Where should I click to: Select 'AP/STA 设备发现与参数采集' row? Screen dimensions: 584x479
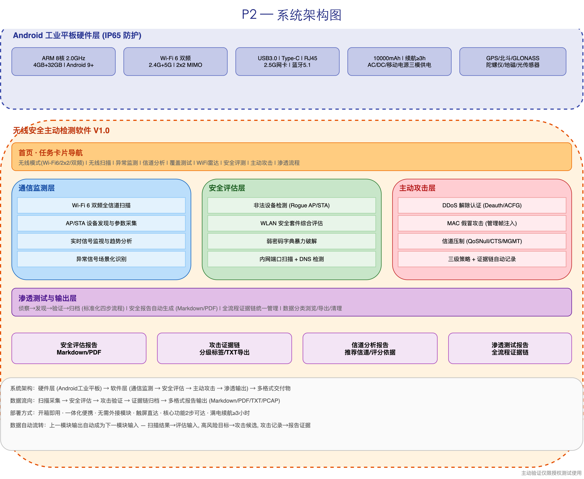click(101, 223)
